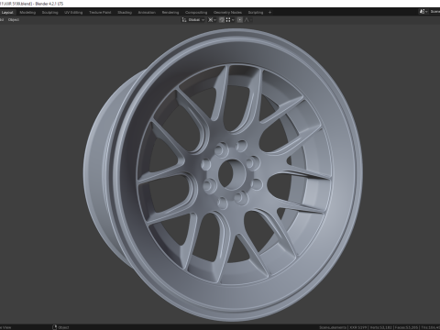Open proportional editing falloff dropdown

[x=248, y=19]
